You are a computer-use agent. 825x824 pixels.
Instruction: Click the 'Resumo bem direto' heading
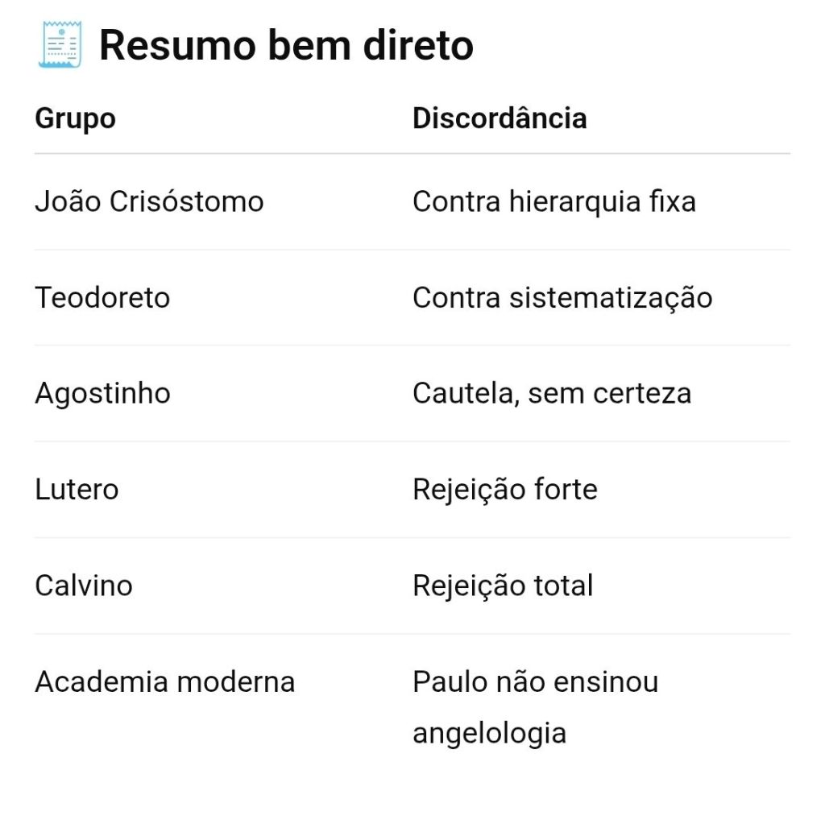click(x=286, y=45)
